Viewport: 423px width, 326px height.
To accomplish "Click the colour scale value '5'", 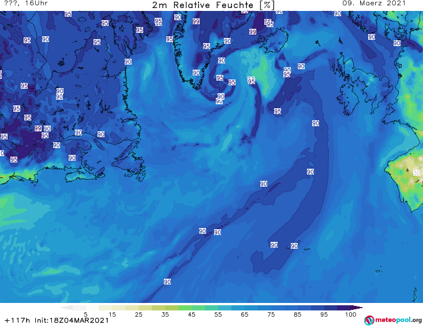I will coord(85,314).
